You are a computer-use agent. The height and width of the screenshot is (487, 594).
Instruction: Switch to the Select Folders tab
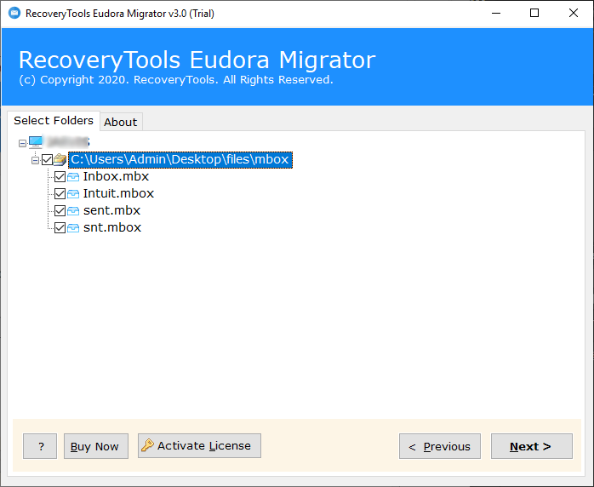(x=54, y=121)
